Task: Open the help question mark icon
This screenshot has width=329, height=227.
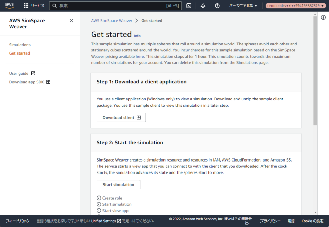Action: point(217,5)
